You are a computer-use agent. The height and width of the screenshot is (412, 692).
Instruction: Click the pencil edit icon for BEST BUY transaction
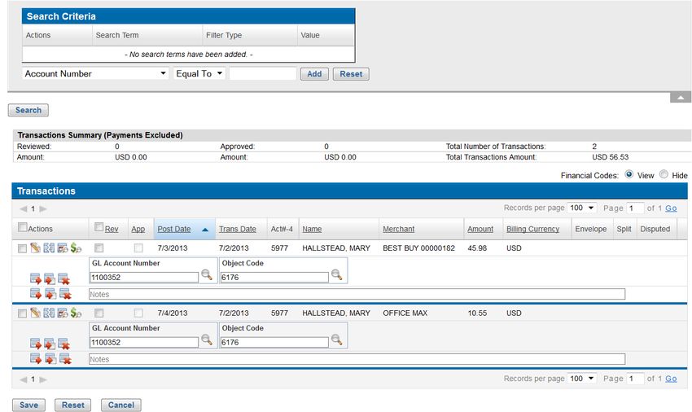click(x=35, y=248)
